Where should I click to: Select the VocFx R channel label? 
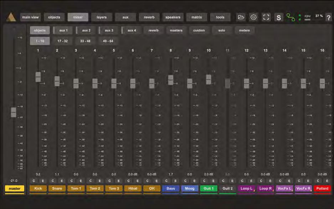[303, 189]
